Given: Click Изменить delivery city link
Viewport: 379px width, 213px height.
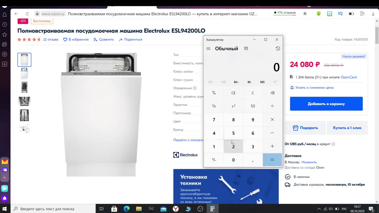Looking at the screenshot, I should [309, 162].
